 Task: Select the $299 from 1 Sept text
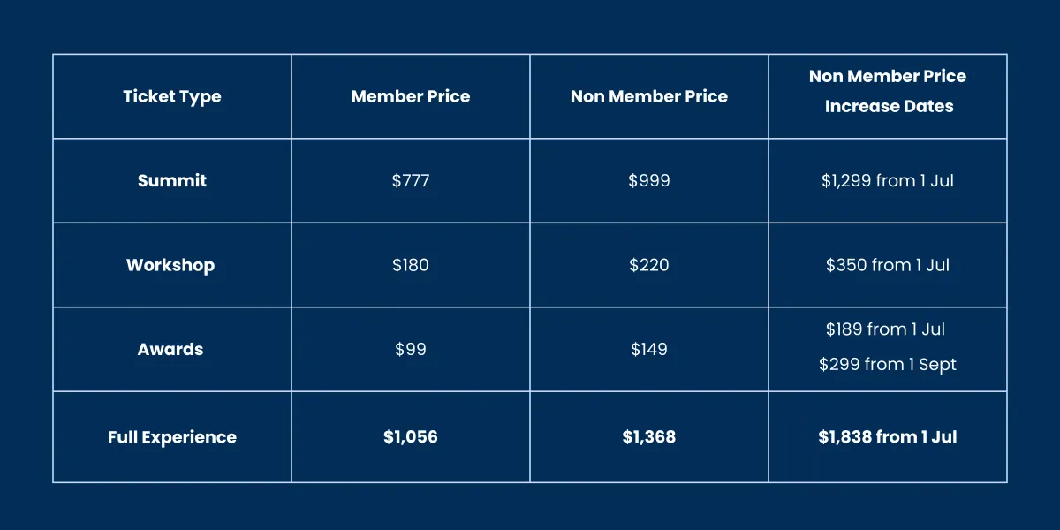(888, 364)
